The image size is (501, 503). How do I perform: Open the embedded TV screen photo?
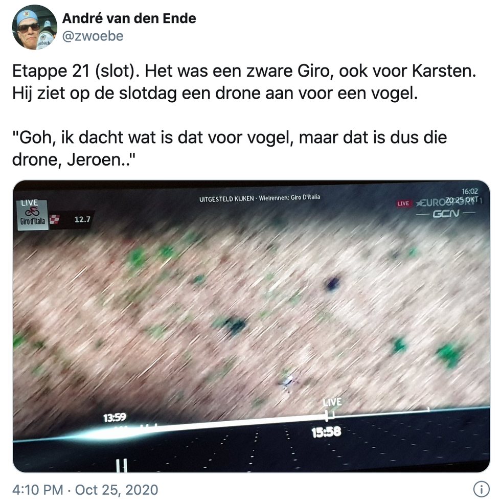click(x=251, y=326)
